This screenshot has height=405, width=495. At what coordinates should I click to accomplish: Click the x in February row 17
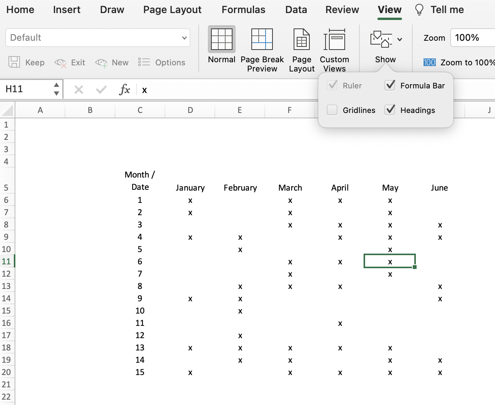coord(240,335)
